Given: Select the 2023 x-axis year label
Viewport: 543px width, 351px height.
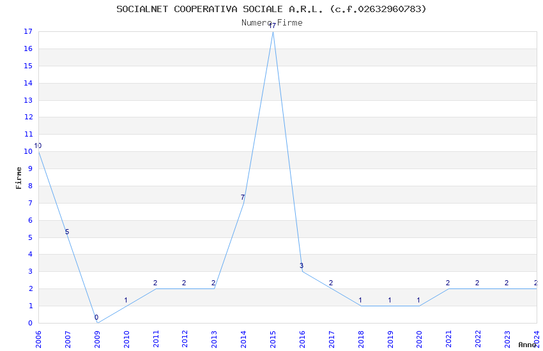Looking at the screenshot, I should 507,340.
